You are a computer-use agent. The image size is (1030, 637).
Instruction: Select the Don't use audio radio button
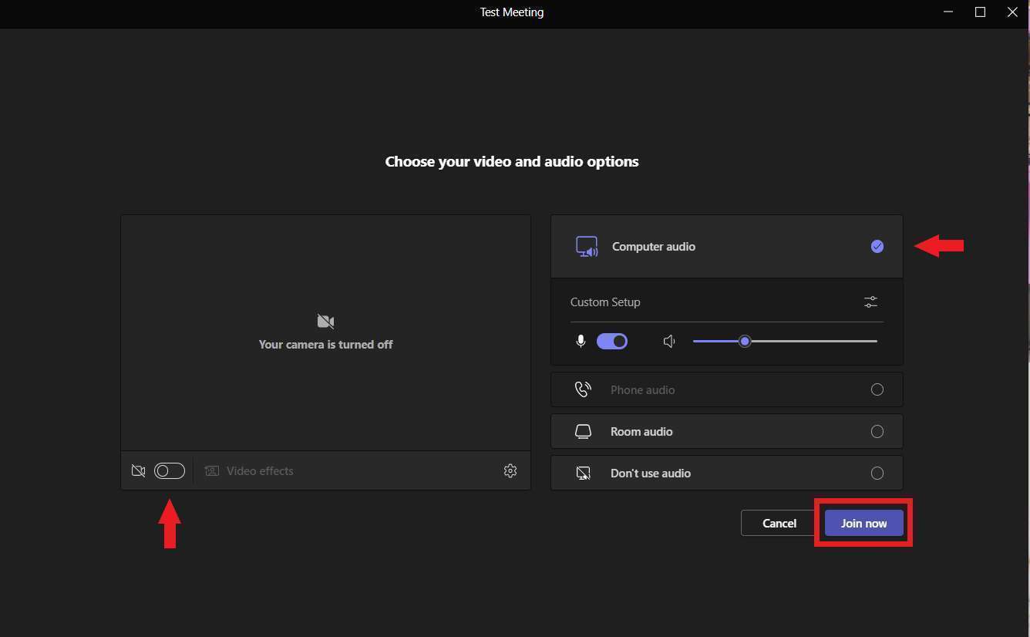[877, 473]
